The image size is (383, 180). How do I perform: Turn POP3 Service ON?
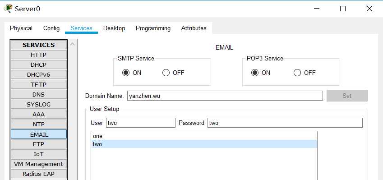click(255, 73)
